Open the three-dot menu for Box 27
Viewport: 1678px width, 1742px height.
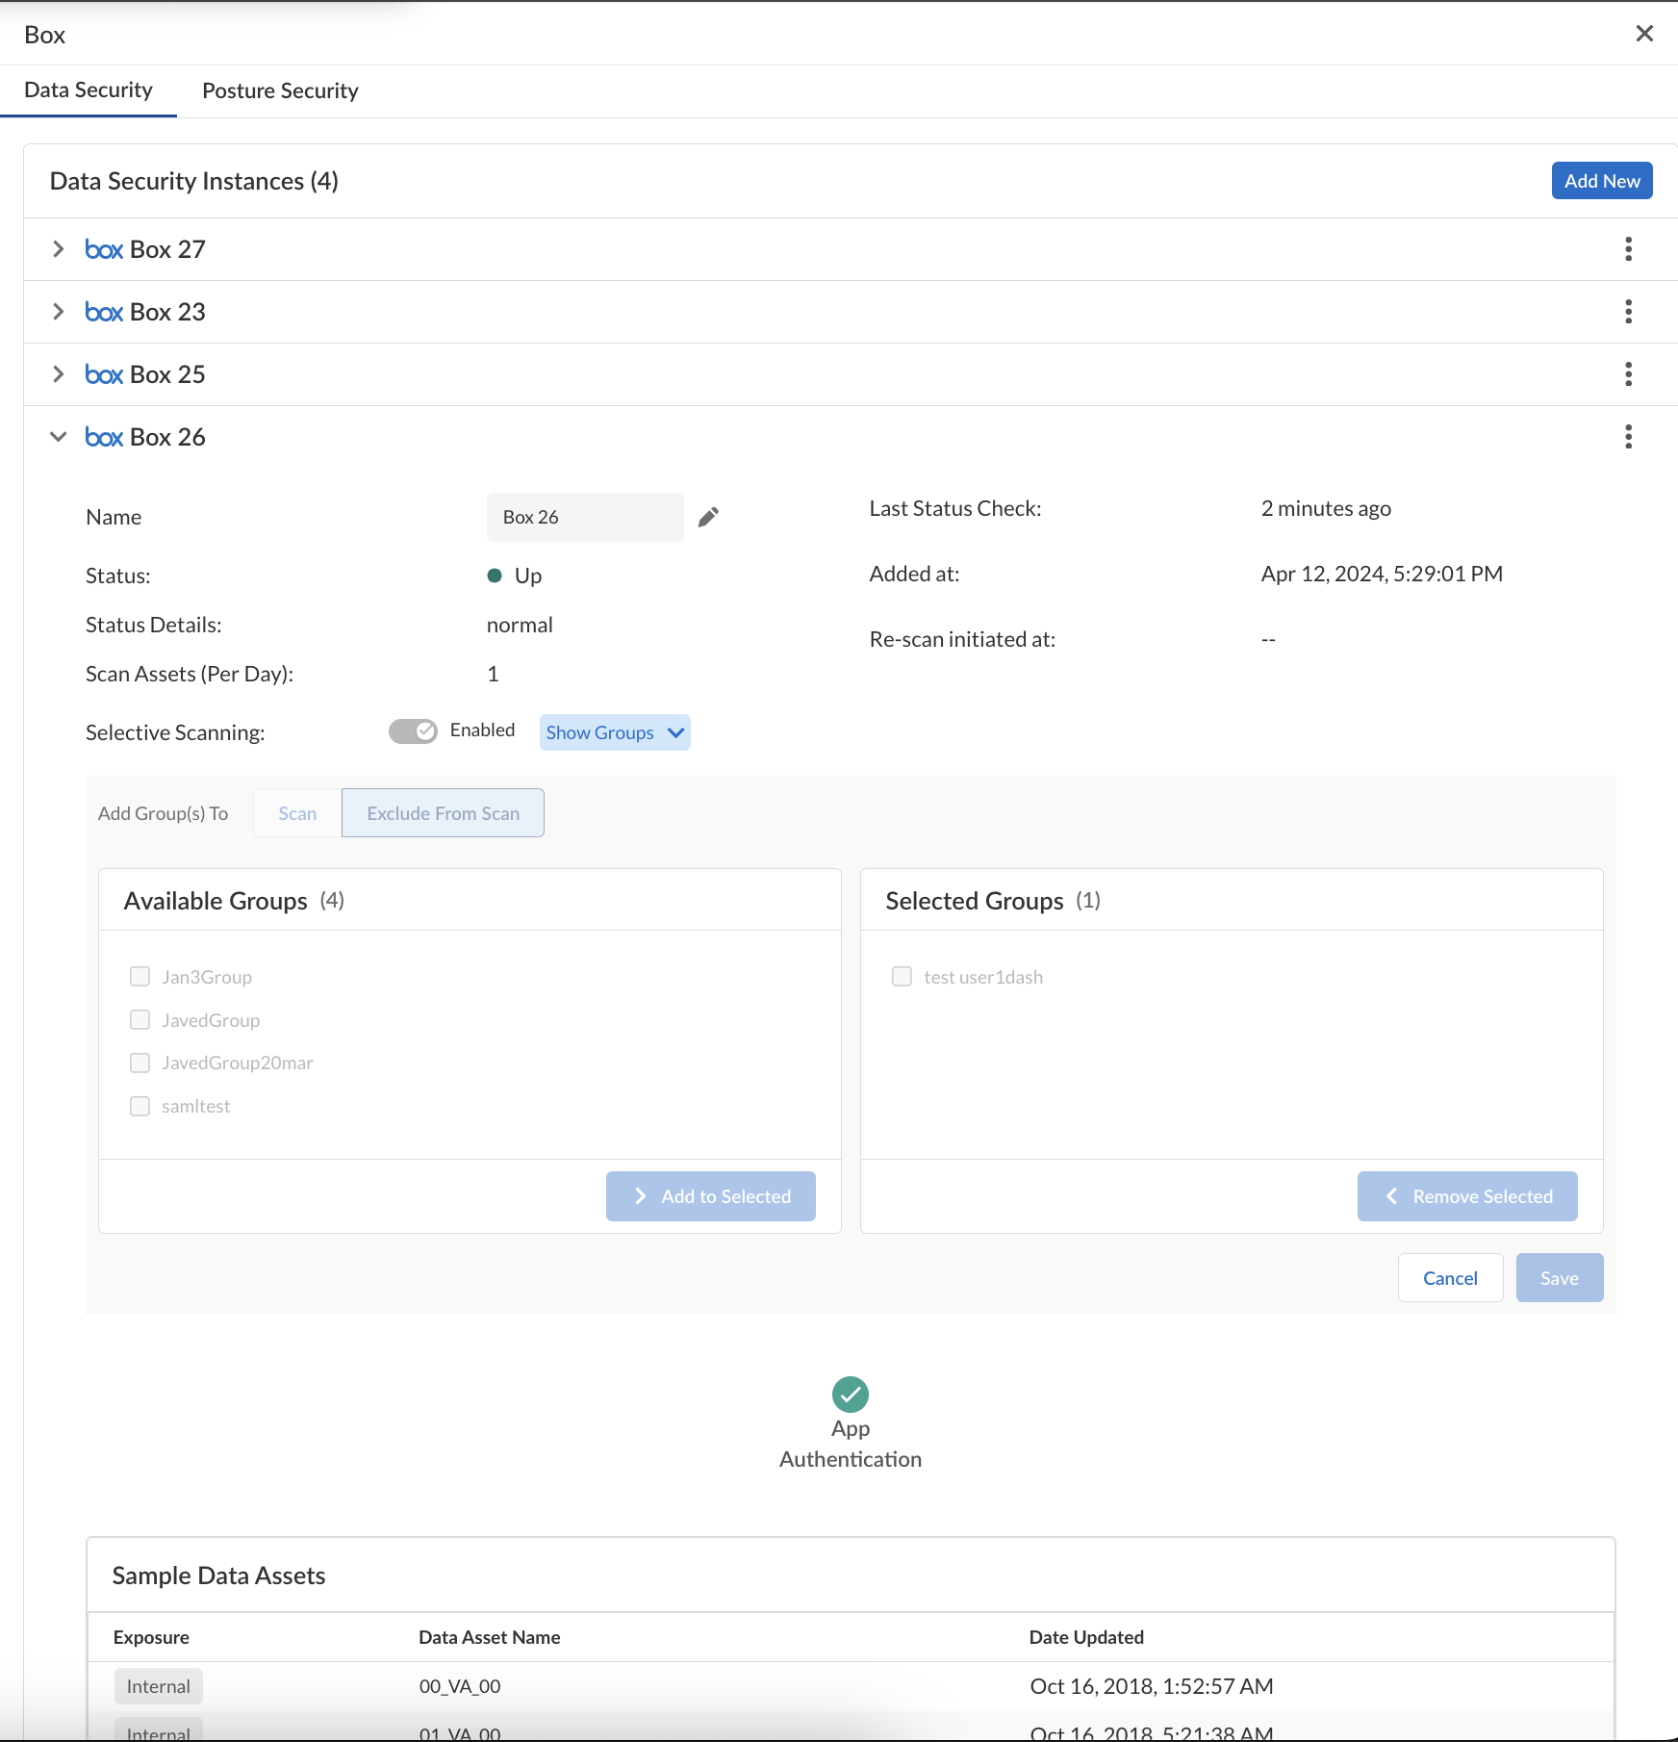coord(1628,249)
